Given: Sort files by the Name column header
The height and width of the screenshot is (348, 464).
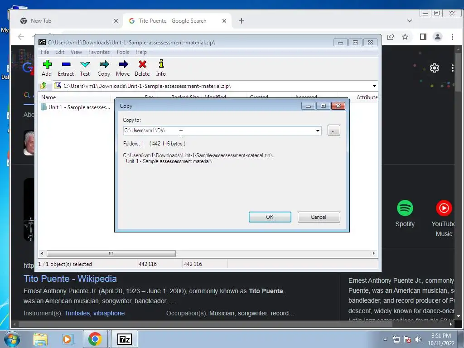Looking at the screenshot, I should (x=74, y=97).
